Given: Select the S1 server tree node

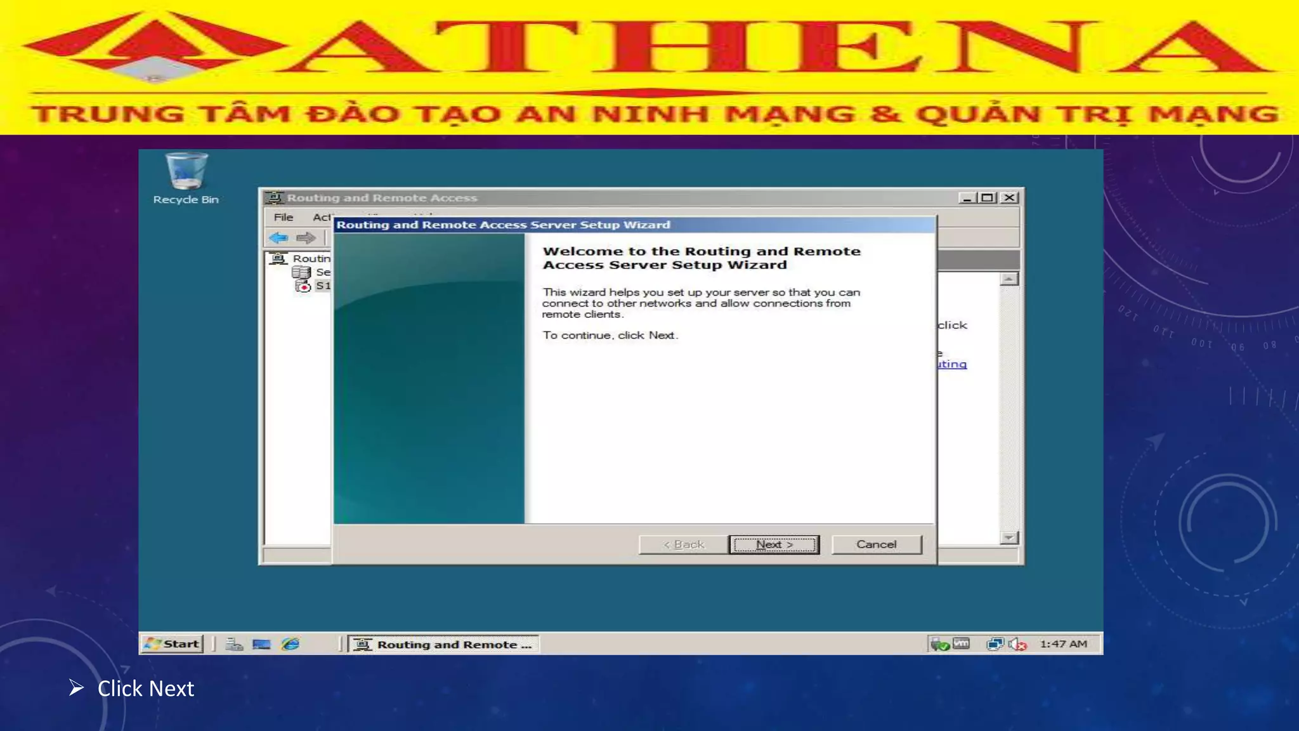Looking at the screenshot, I should 322,286.
